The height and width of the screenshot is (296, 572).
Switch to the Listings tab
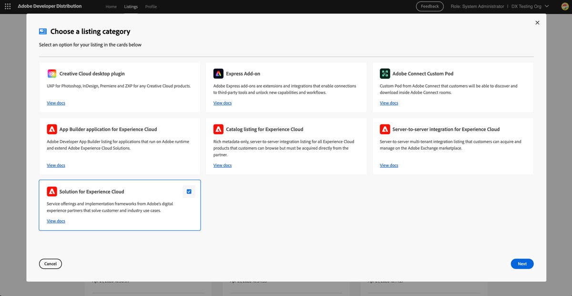point(131,7)
